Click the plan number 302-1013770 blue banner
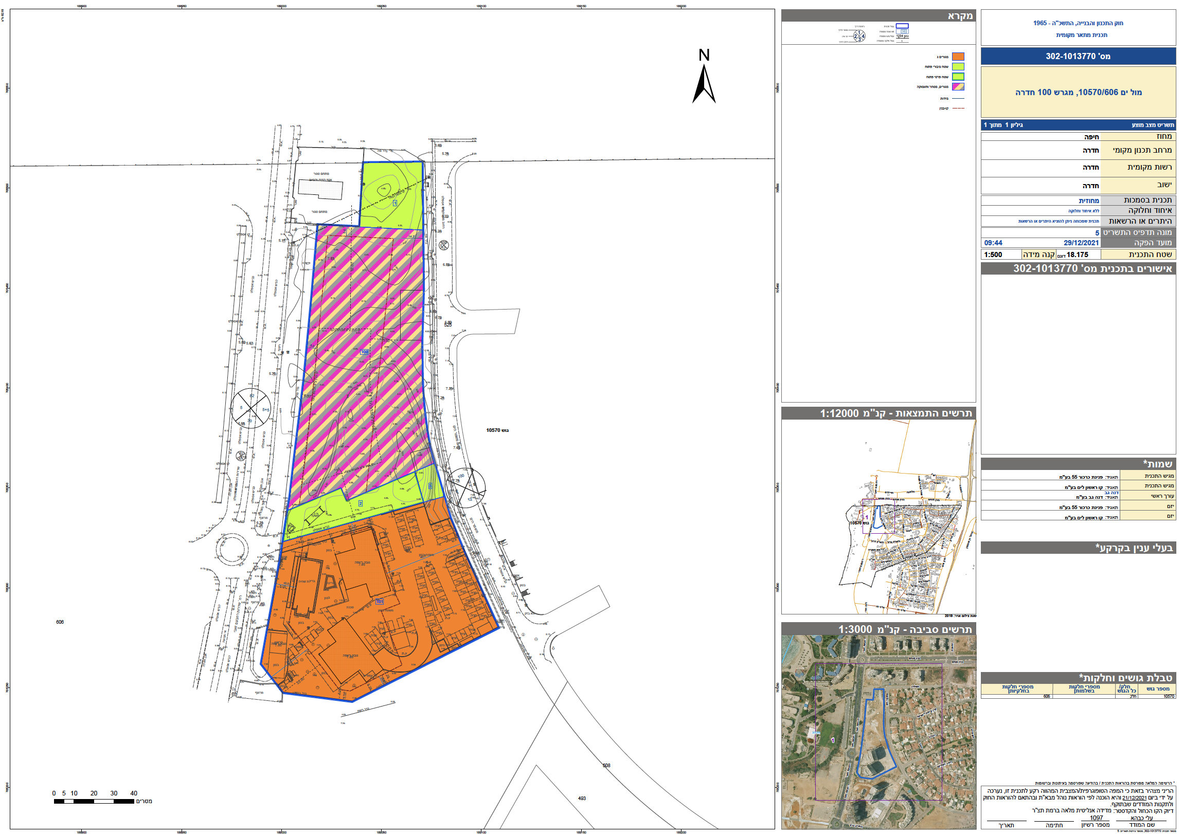Viewport: 1183px width, 834px height. coord(1078,56)
